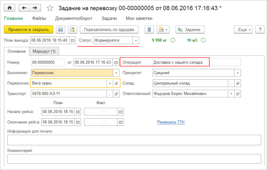
Task: Open reports dropdown icon button
Action: point(163,29)
